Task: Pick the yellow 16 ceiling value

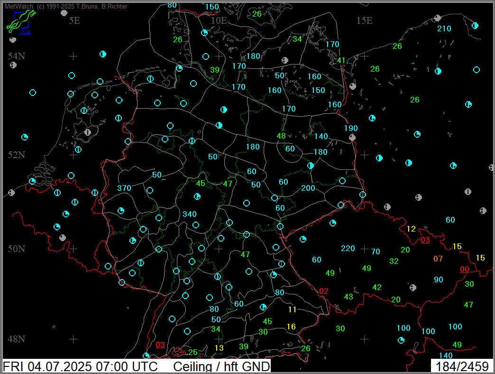Action: click(291, 327)
